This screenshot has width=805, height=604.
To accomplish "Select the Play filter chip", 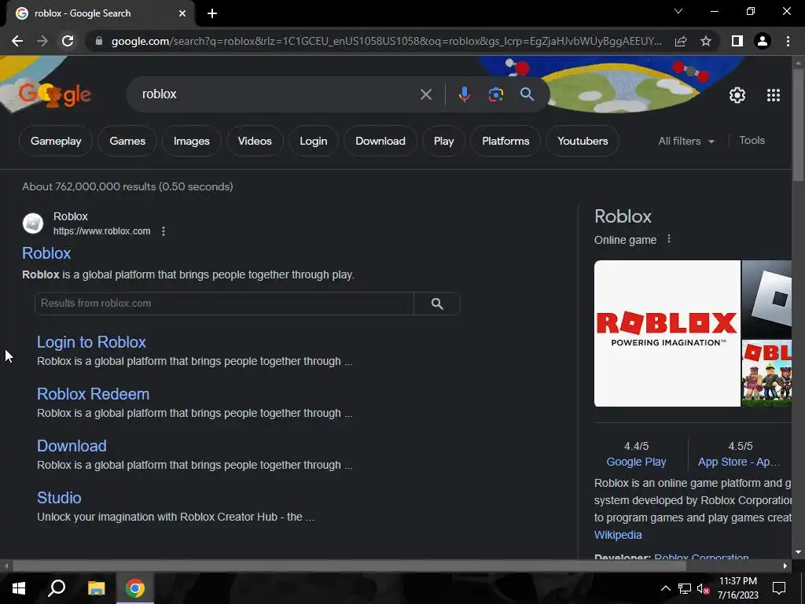I will pyautogui.click(x=443, y=141).
